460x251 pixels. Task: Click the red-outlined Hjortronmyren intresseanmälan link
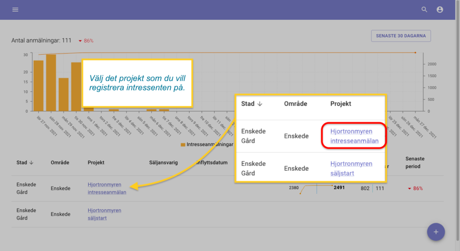pyautogui.click(x=354, y=136)
